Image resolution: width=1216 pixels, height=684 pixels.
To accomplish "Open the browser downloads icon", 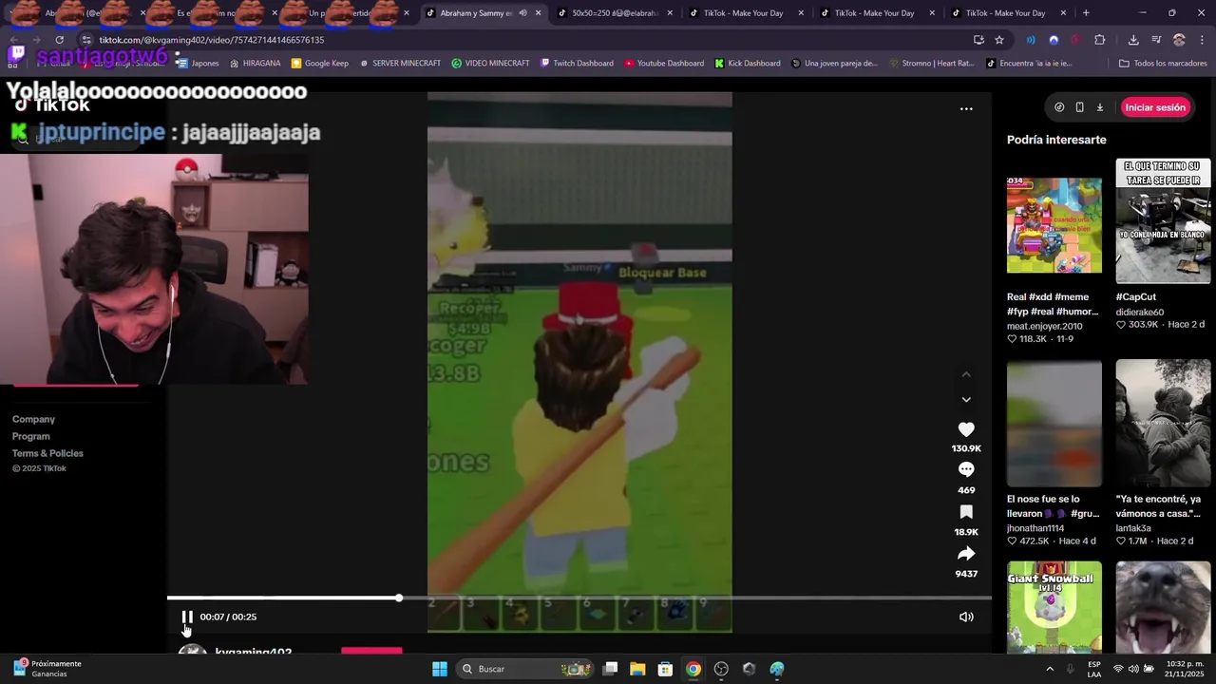I will 1133,40.
